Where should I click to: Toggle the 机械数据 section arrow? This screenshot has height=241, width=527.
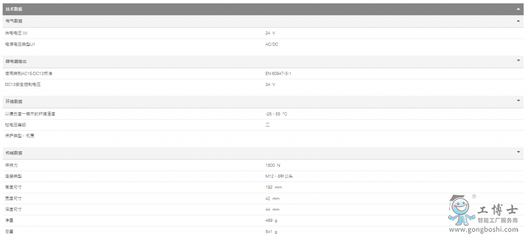click(x=518, y=152)
